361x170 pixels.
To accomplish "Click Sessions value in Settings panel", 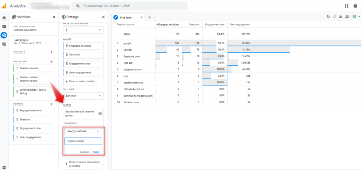I will point(83,55).
